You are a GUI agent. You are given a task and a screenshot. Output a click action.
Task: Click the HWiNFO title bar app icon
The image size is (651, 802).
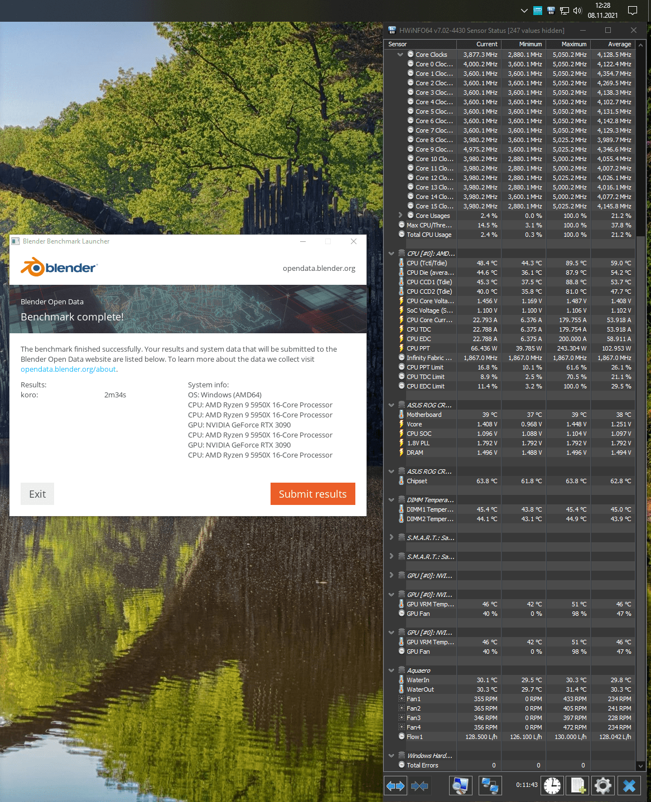click(392, 30)
